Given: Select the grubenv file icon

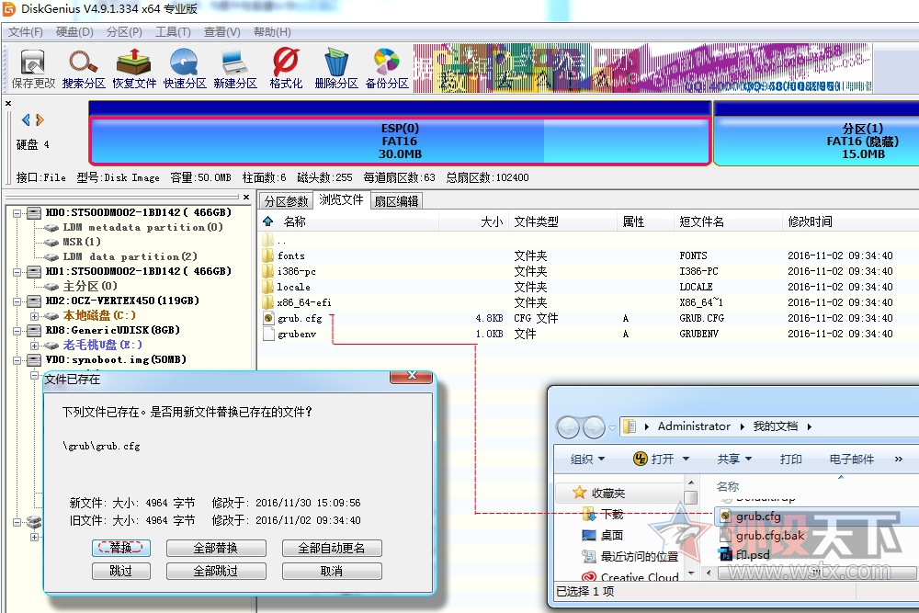Looking at the screenshot, I should (x=268, y=334).
